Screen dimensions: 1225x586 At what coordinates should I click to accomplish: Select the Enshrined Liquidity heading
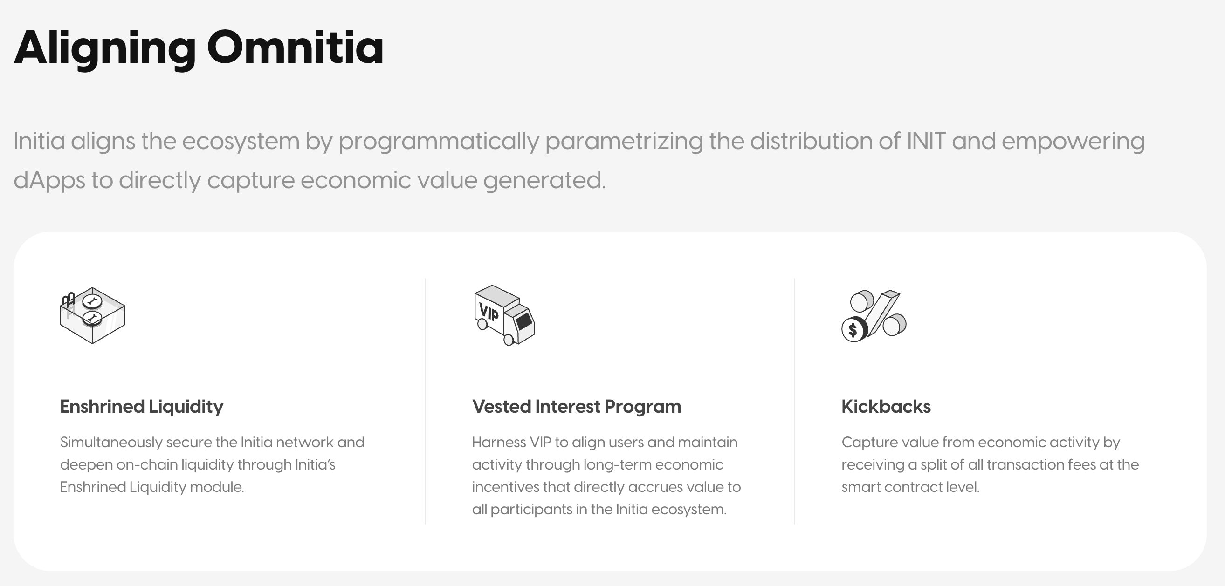(x=142, y=406)
